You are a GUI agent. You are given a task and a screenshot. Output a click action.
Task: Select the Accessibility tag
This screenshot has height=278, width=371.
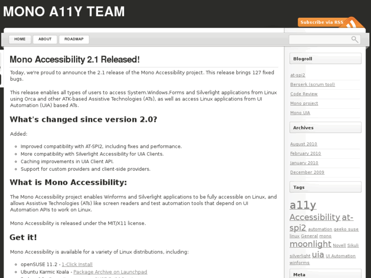point(315,217)
